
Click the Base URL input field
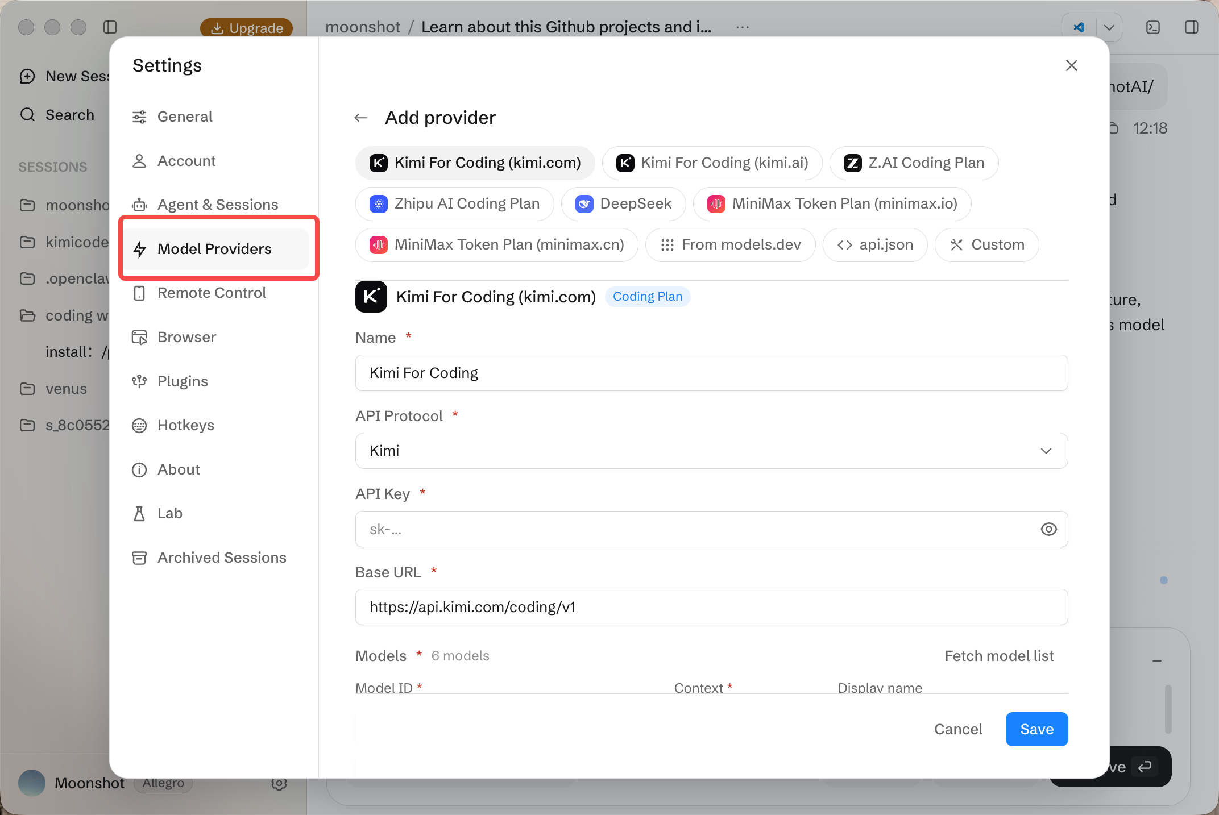(711, 607)
